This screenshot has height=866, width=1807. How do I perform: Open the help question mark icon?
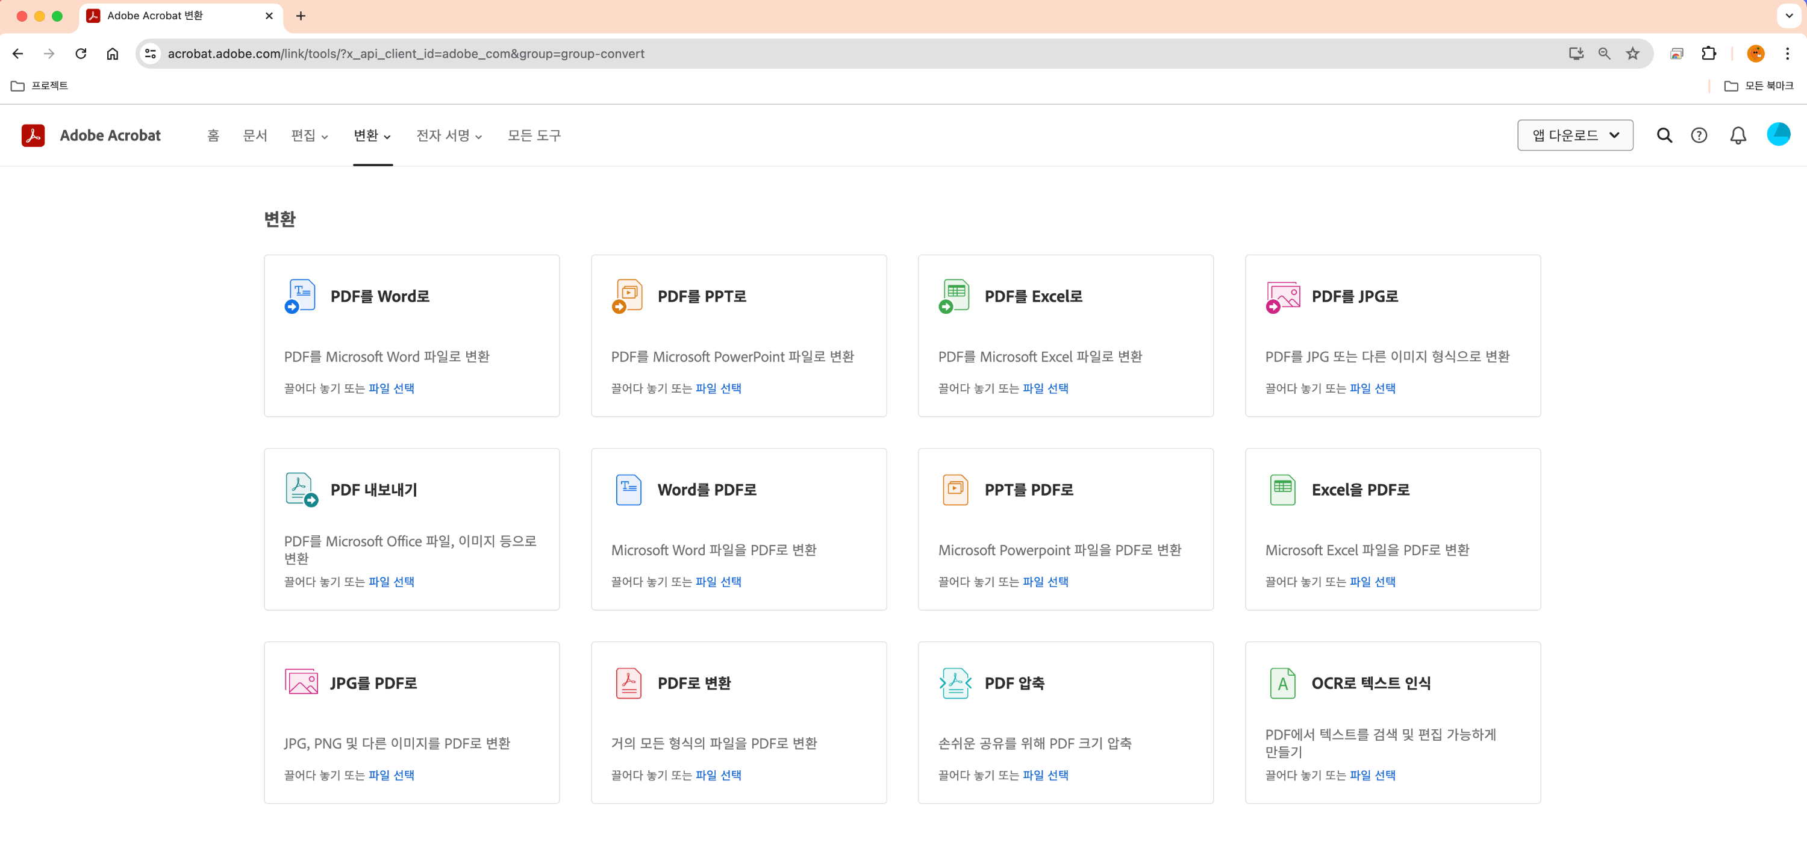(x=1698, y=136)
